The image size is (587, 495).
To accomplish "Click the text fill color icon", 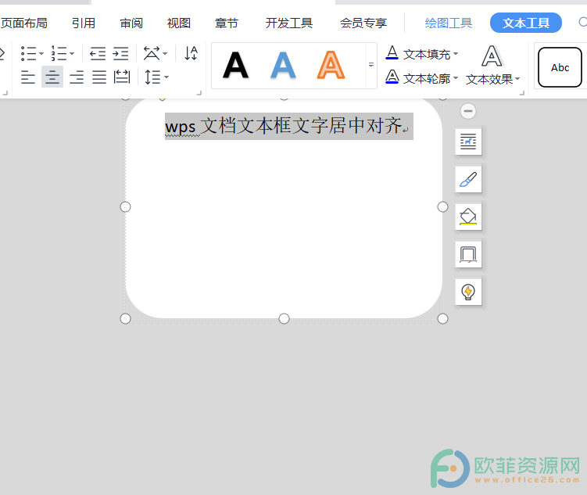I will 392,53.
